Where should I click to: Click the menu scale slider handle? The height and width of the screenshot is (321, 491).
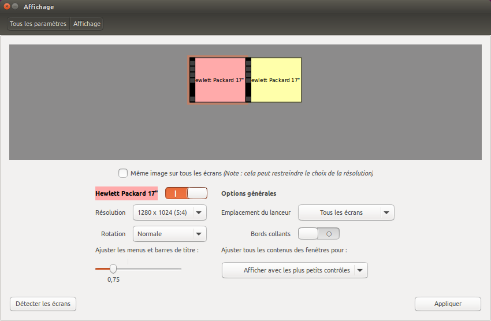point(113,268)
